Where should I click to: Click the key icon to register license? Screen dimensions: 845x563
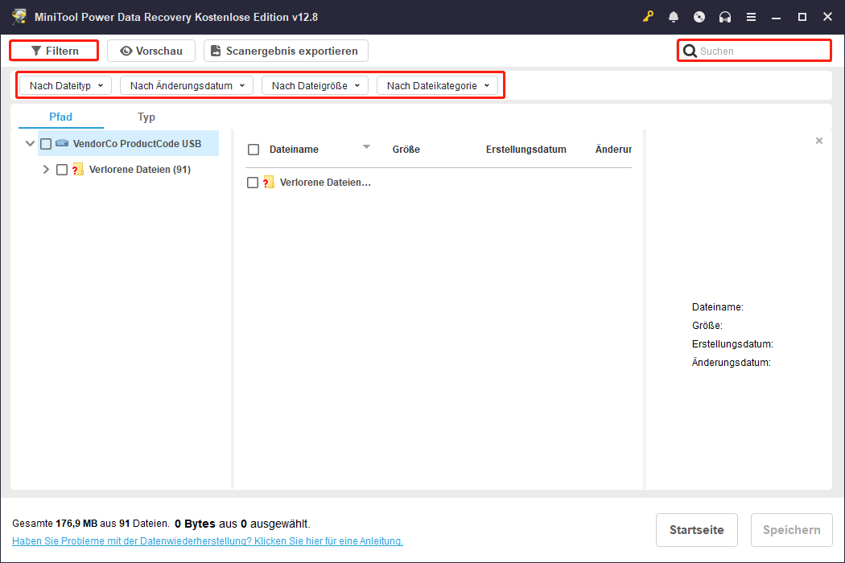649,17
